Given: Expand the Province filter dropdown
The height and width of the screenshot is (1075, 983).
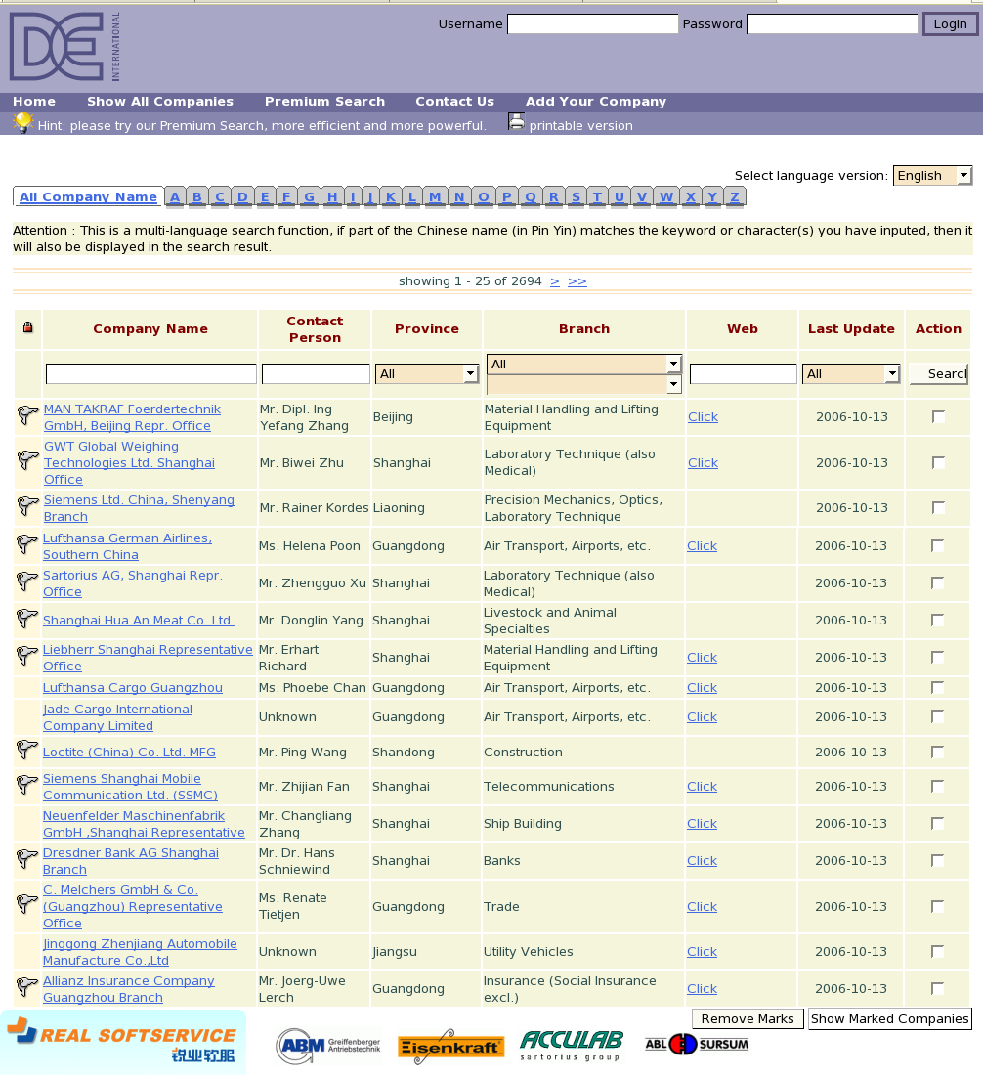Looking at the screenshot, I should click(x=426, y=373).
